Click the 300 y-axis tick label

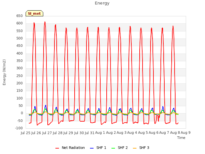(x=20, y=68)
